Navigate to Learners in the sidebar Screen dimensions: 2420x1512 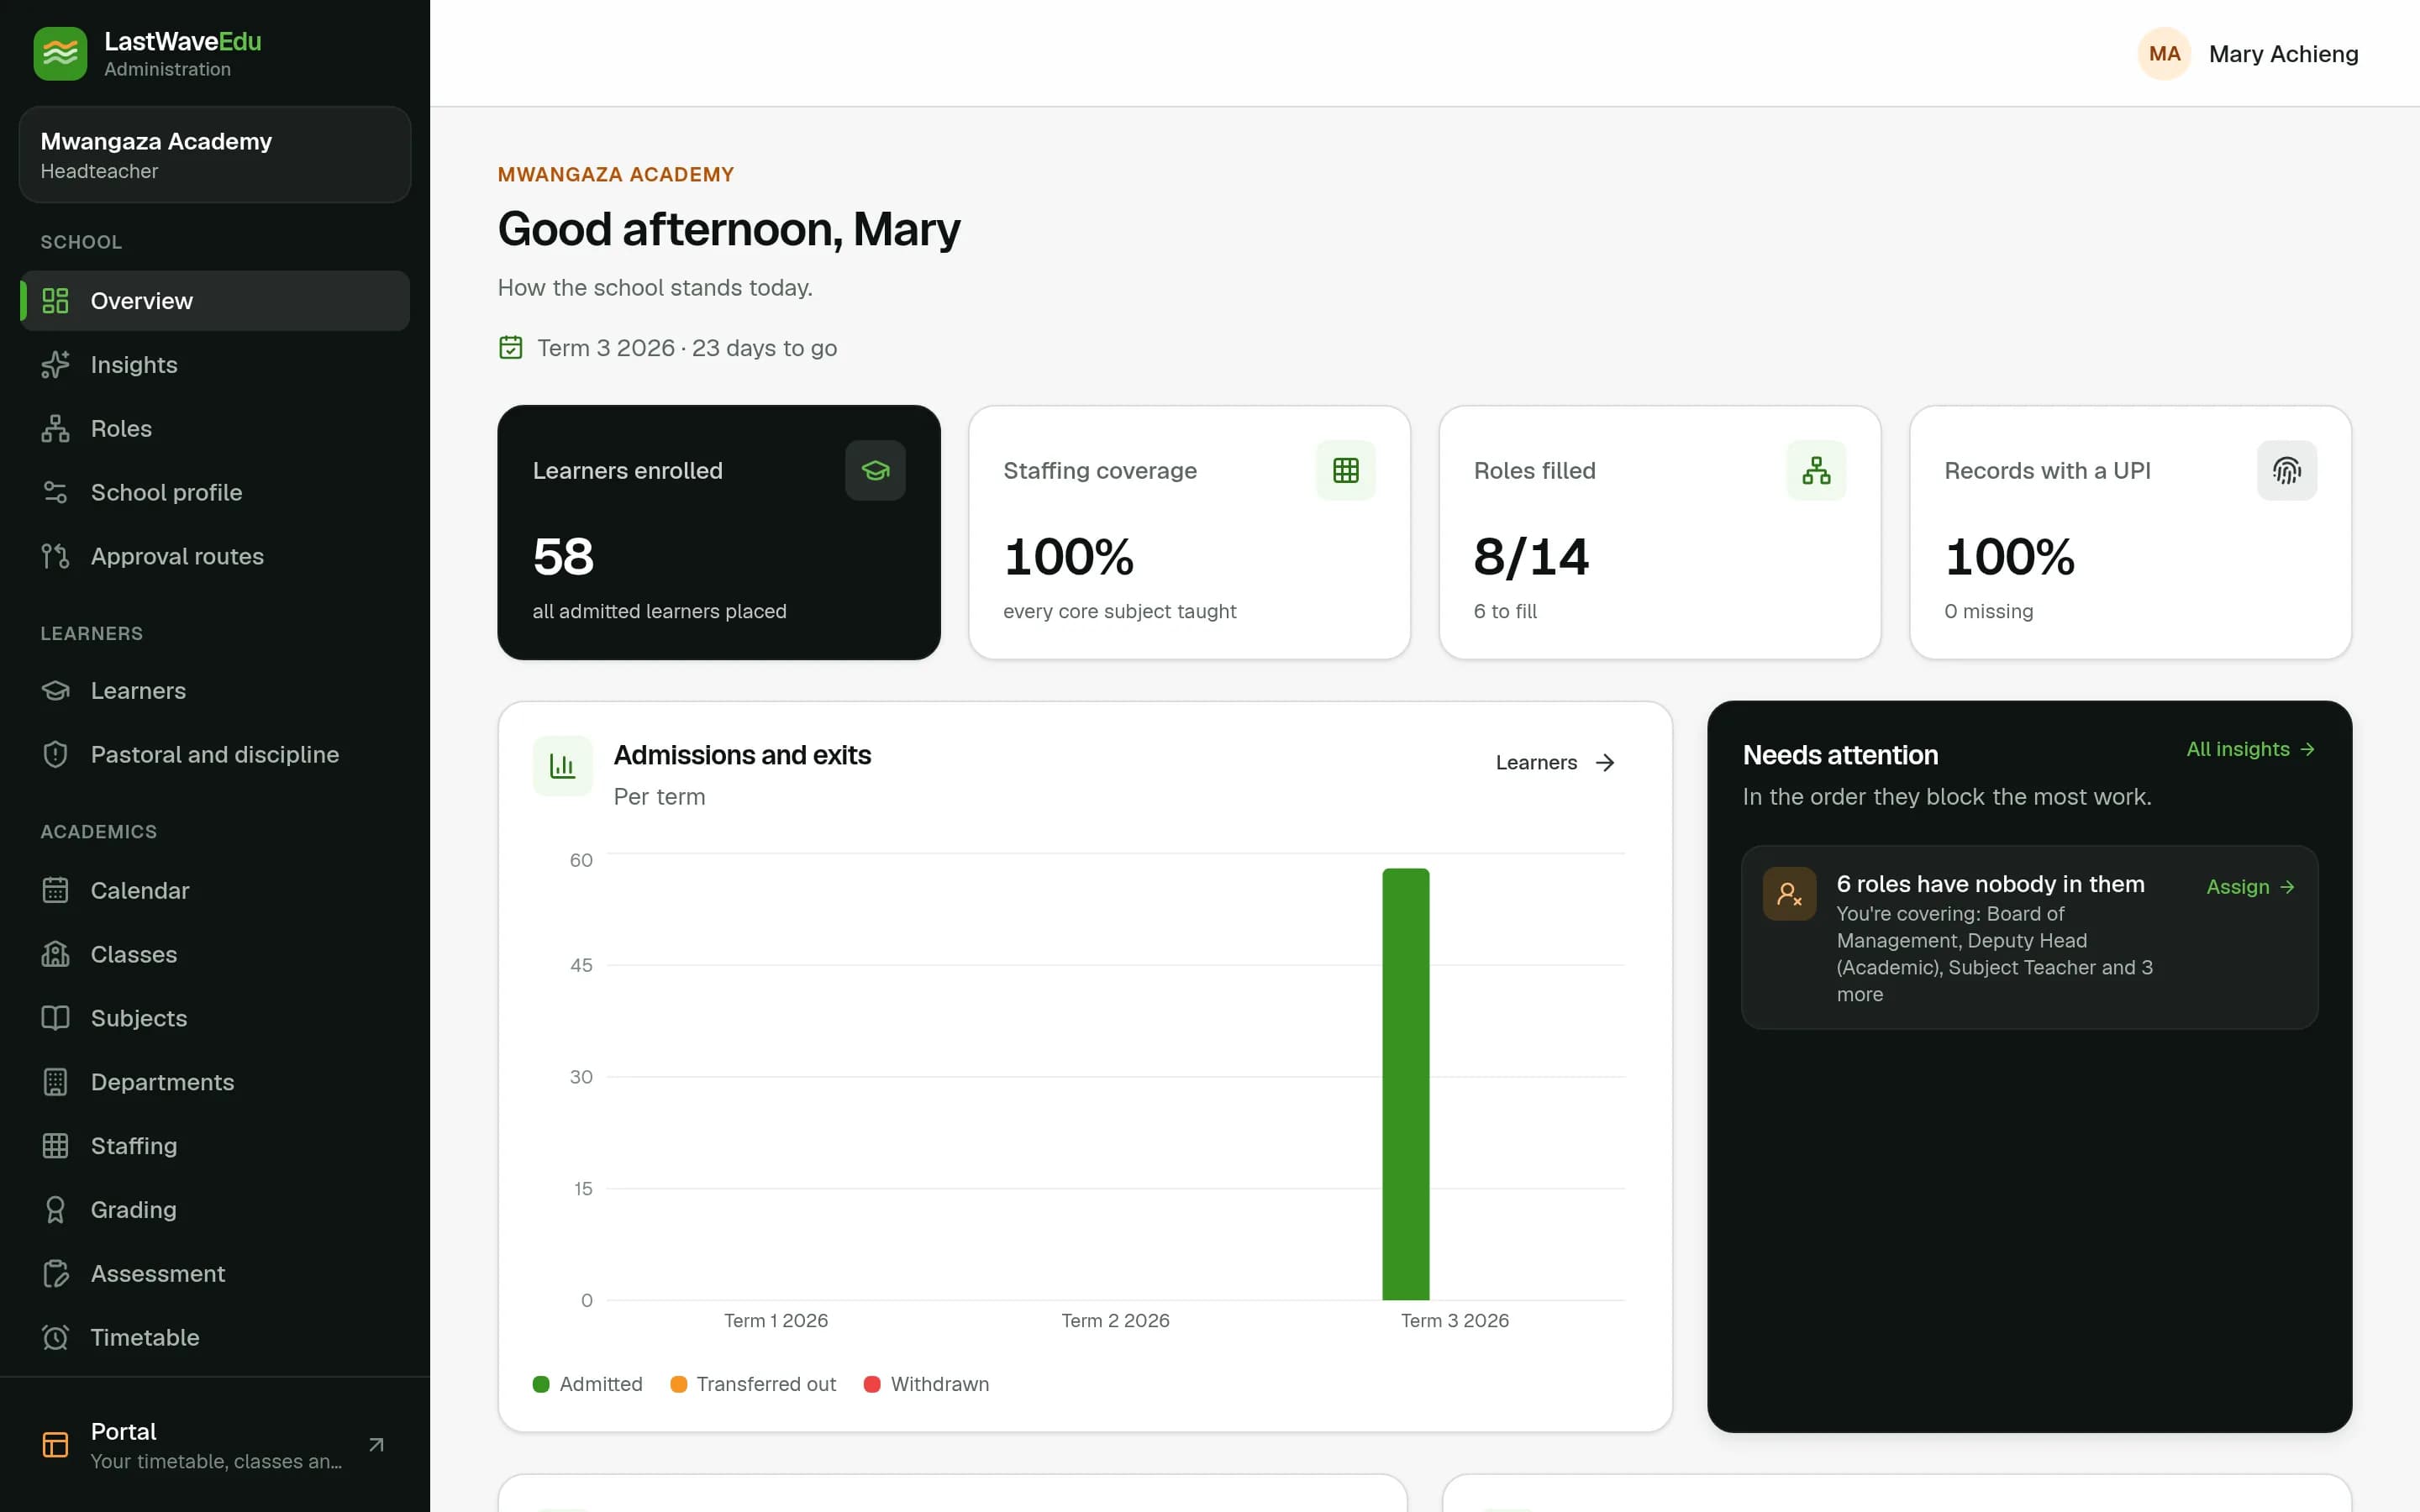[215, 691]
